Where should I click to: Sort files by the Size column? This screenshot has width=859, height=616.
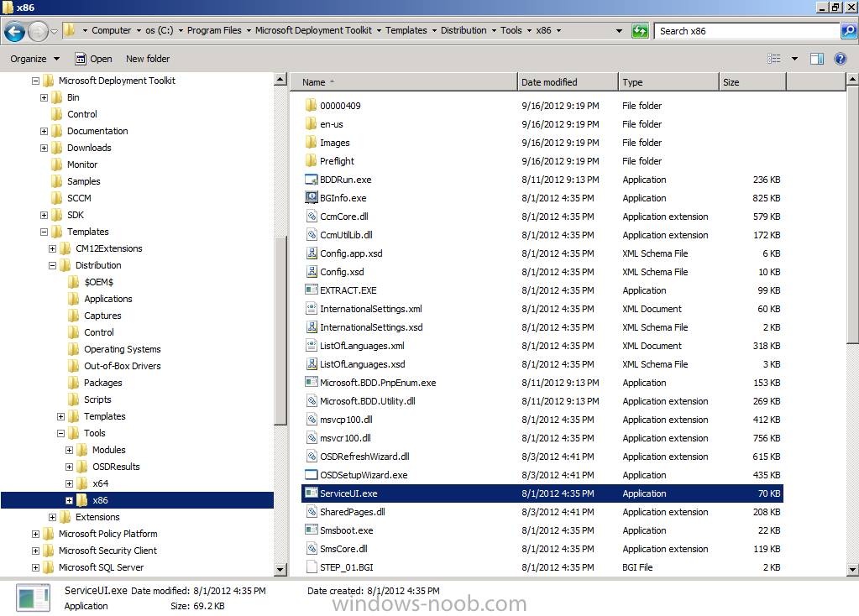(x=752, y=82)
